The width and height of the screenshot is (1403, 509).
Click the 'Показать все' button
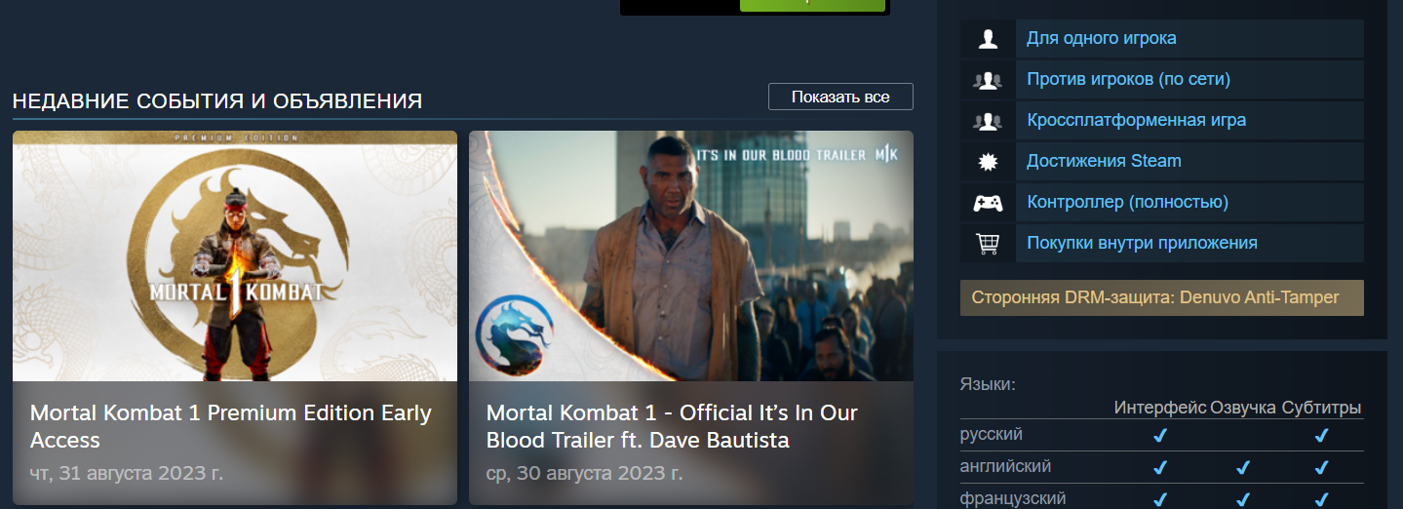click(x=840, y=97)
